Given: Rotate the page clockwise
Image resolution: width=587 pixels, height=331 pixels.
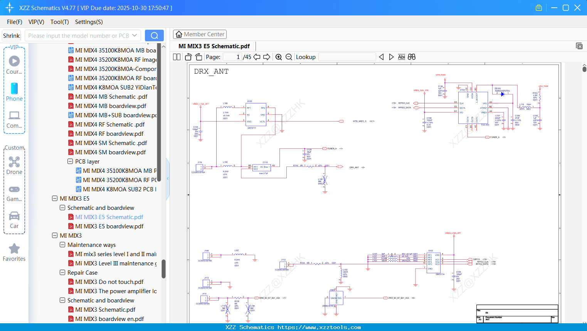Looking at the screenshot, I should pos(198,57).
